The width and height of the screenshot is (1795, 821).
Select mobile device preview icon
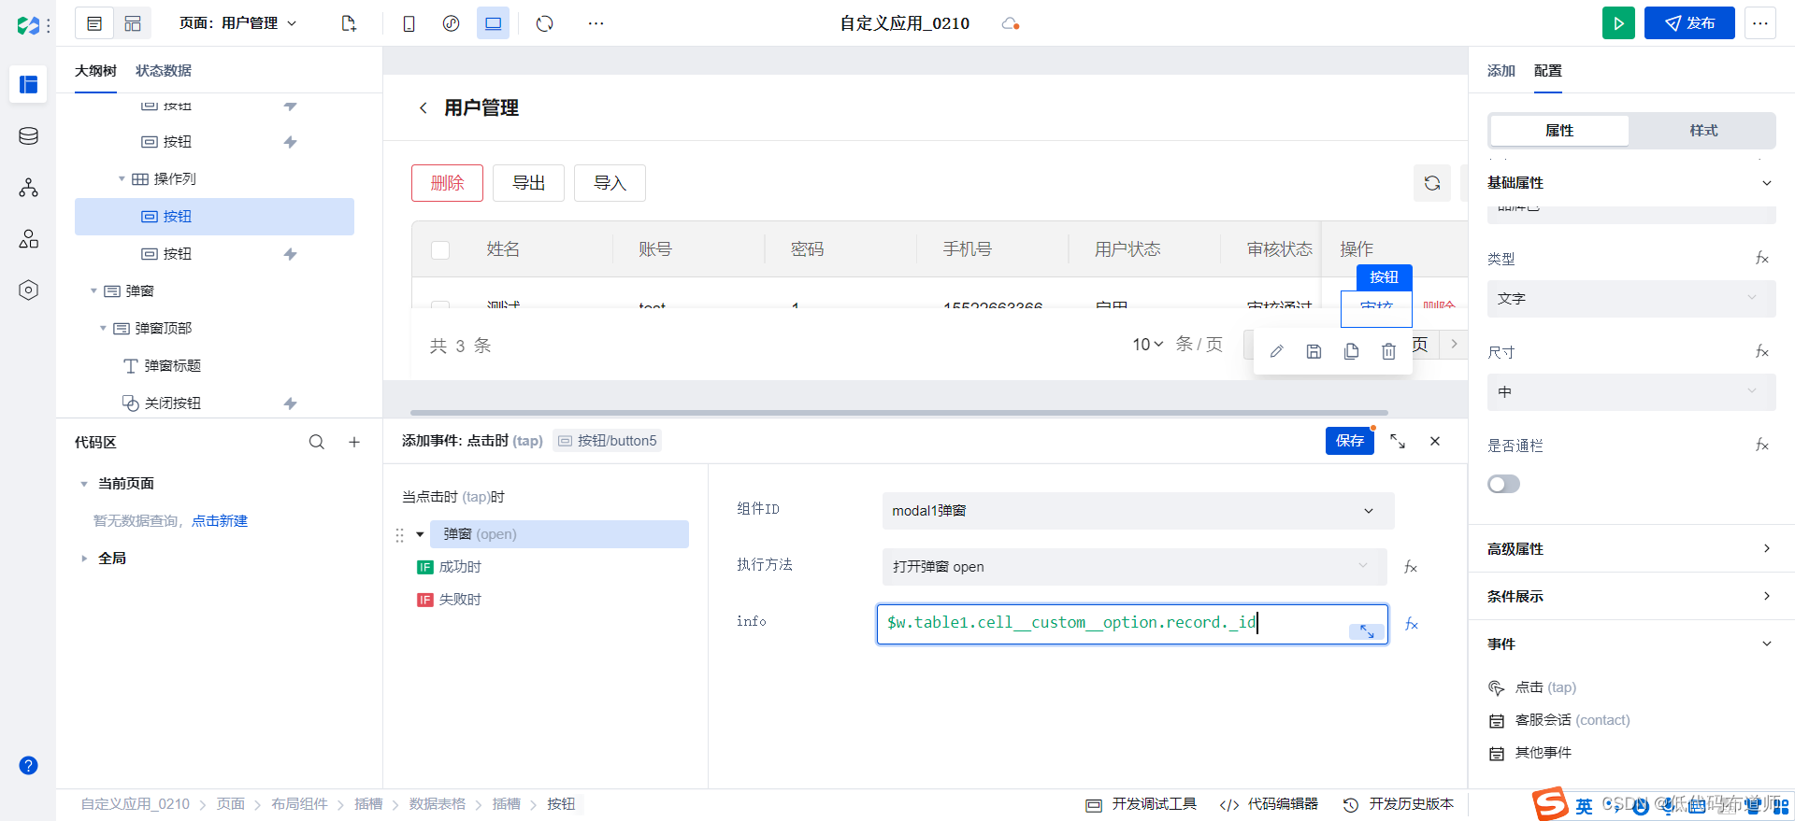click(x=409, y=23)
